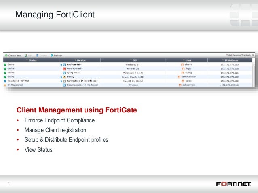Open the IP Address column filter

coord(223,60)
